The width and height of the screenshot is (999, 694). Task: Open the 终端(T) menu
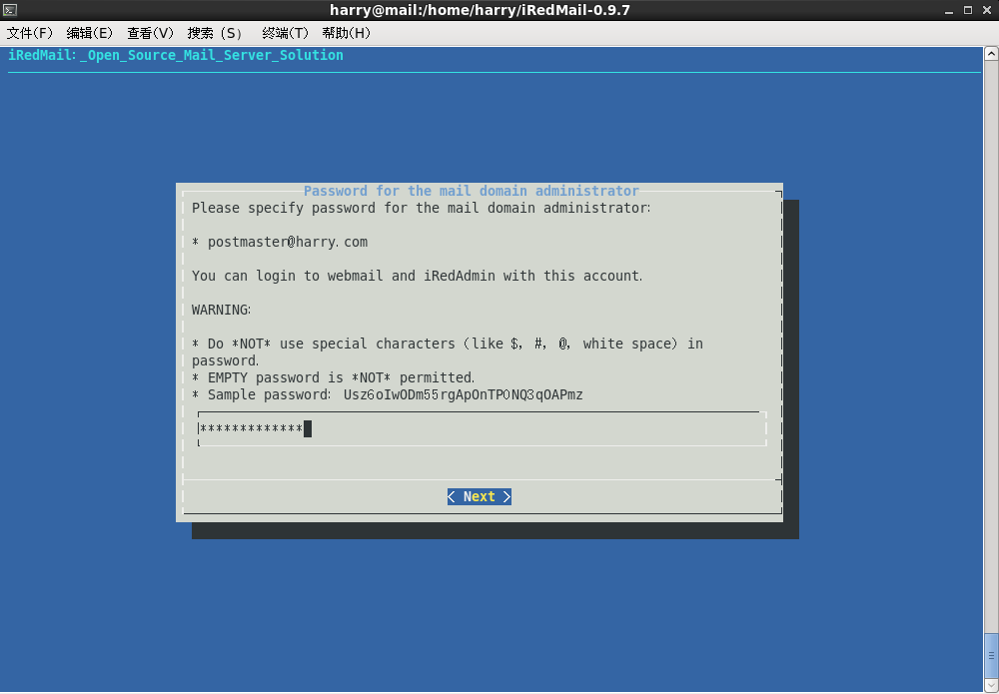(285, 33)
